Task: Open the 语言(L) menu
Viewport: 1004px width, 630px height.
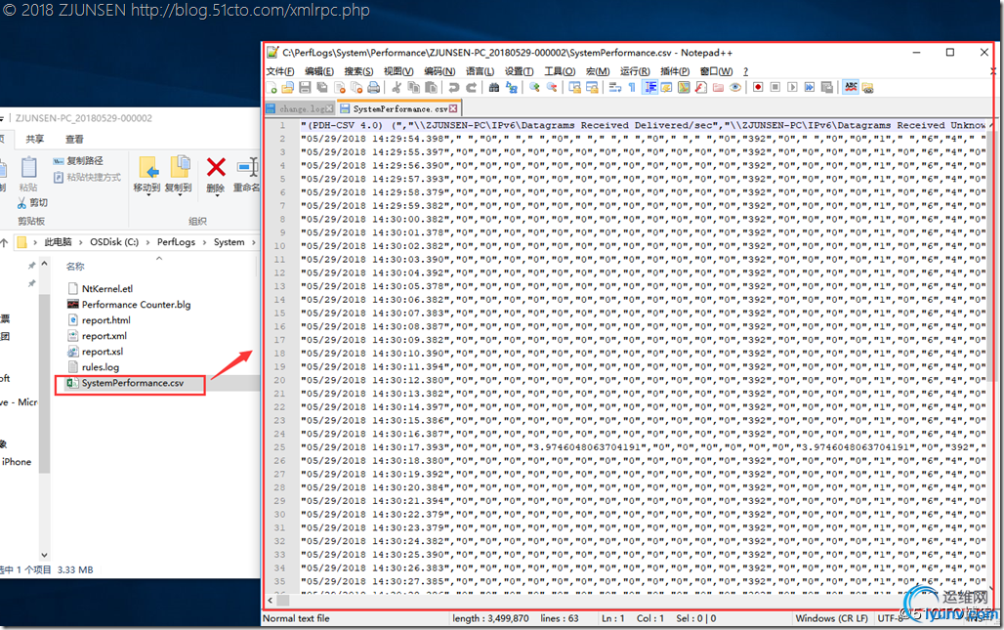Action: (480, 71)
